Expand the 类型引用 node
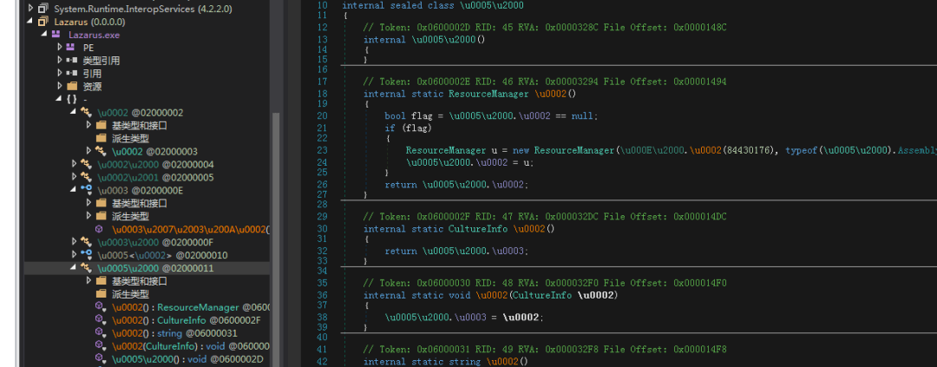 point(60,61)
